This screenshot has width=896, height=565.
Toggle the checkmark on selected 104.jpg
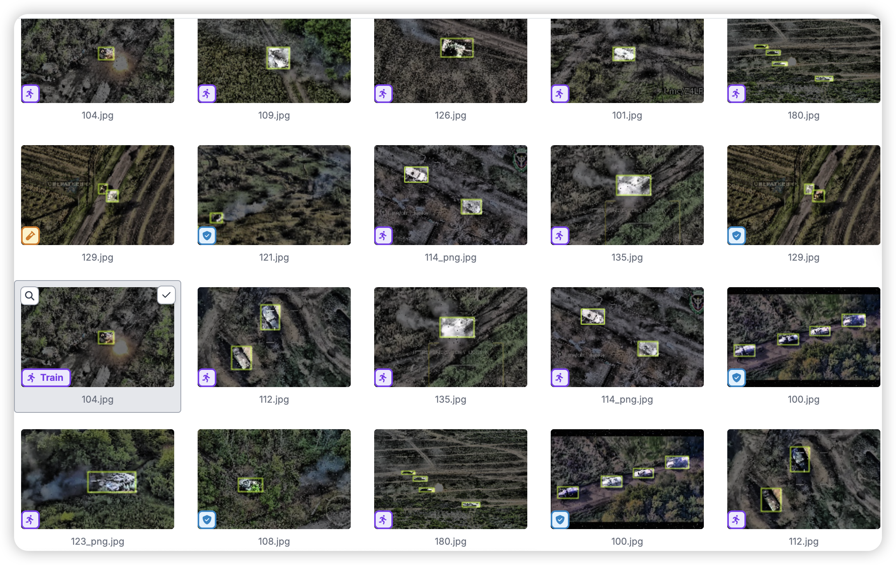click(x=166, y=295)
